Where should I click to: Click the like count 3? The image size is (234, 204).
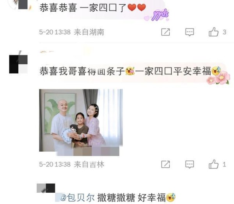225,32
